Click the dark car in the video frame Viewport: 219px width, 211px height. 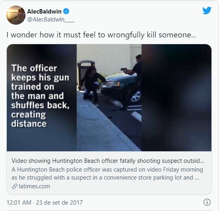[x=121, y=88]
